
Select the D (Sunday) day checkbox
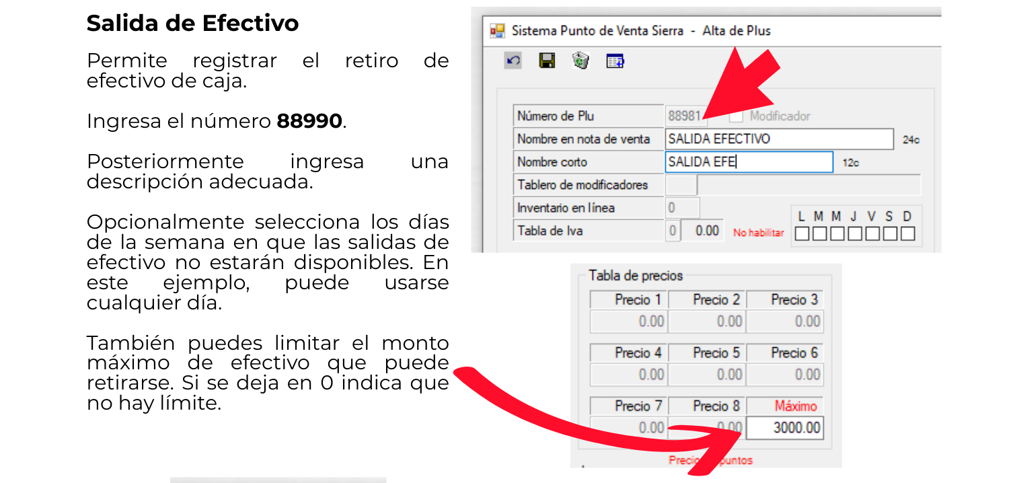click(x=907, y=233)
